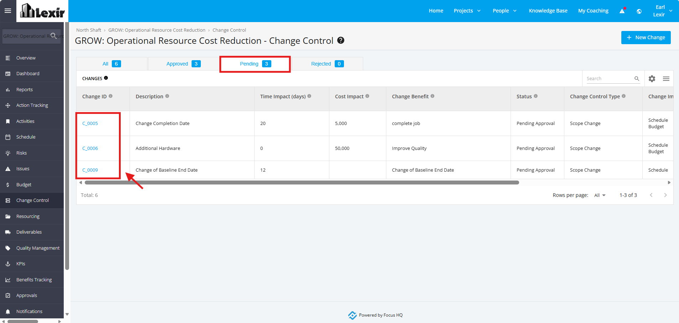
Task: Click the North Shaft breadcrumb
Action: point(89,30)
